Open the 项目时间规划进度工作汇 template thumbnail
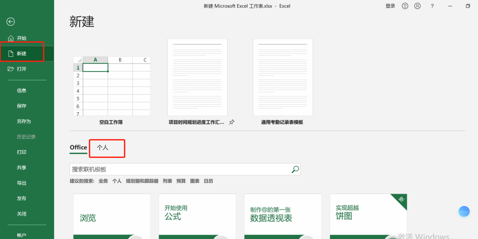 [197, 77]
